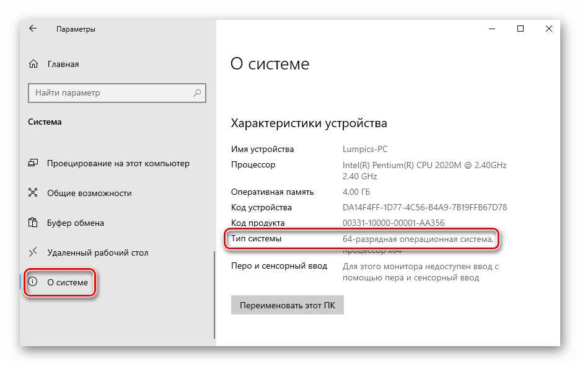This screenshot has width=580, height=366.
Task: Select the info icon beside О системе
Action: click(33, 282)
